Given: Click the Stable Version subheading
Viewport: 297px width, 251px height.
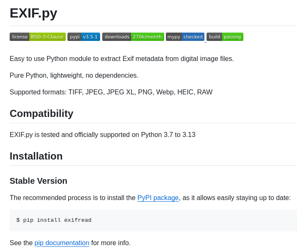Looking at the screenshot, I should tap(39, 181).
